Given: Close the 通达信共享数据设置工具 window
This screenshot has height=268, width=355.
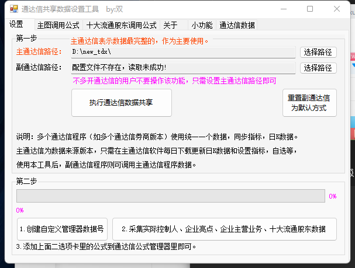Looking at the screenshot, I should click(x=337, y=9).
